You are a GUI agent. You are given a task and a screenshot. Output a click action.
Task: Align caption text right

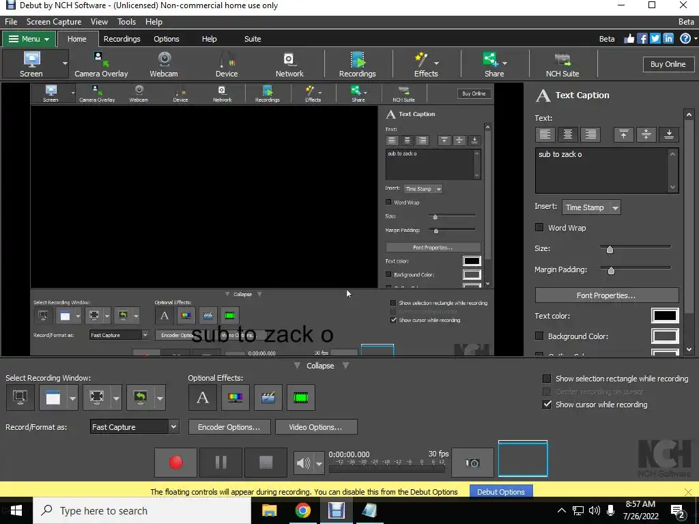click(x=590, y=134)
